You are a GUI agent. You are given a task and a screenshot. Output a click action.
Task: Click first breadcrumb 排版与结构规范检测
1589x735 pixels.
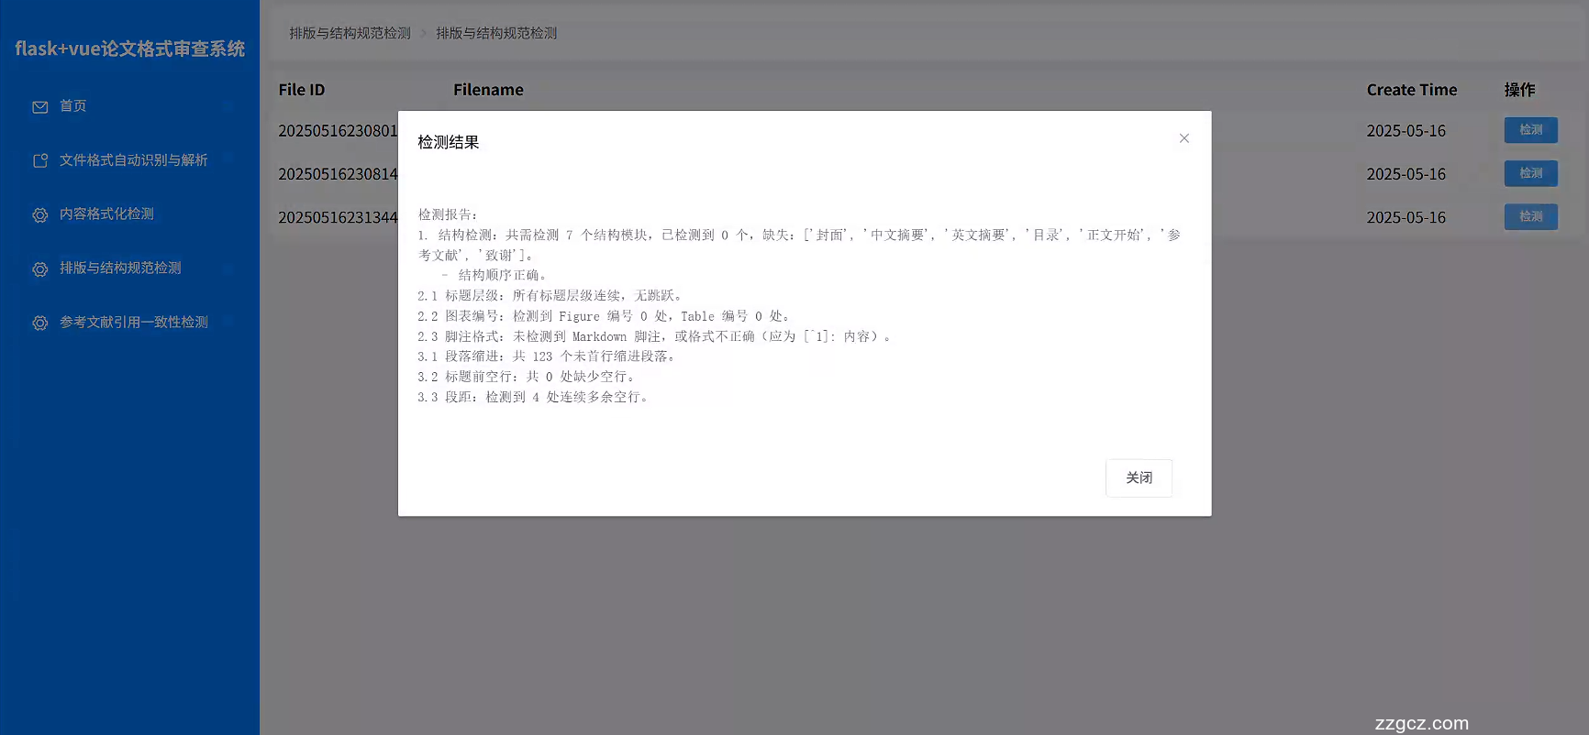[x=350, y=33]
